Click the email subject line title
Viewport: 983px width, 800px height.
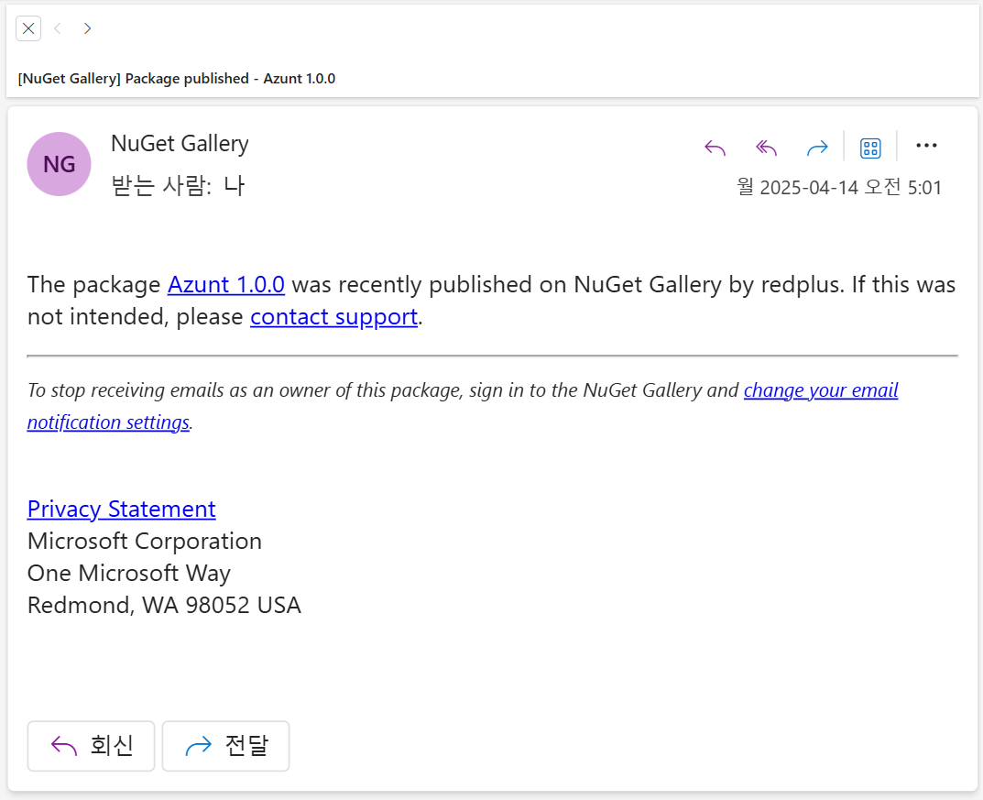(x=177, y=79)
